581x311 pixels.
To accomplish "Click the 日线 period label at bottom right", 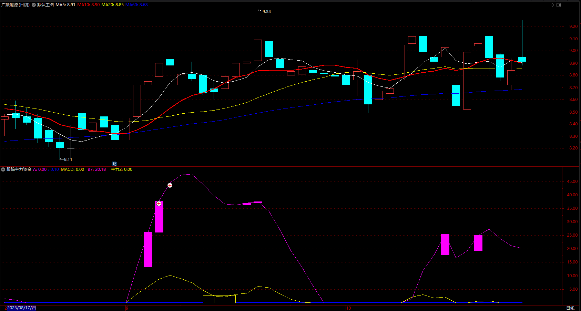I will [x=570, y=308].
